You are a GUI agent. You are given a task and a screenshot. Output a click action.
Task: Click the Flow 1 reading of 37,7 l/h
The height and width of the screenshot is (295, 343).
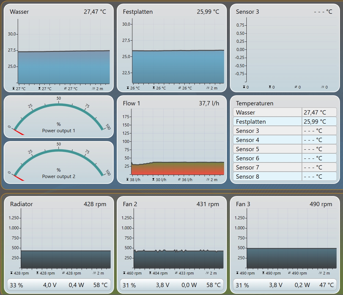pyautogui.click(x=209, y=103)
